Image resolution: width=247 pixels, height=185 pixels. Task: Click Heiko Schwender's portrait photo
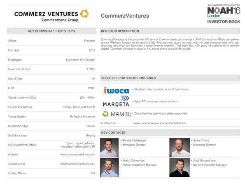[x=109, y=167]
